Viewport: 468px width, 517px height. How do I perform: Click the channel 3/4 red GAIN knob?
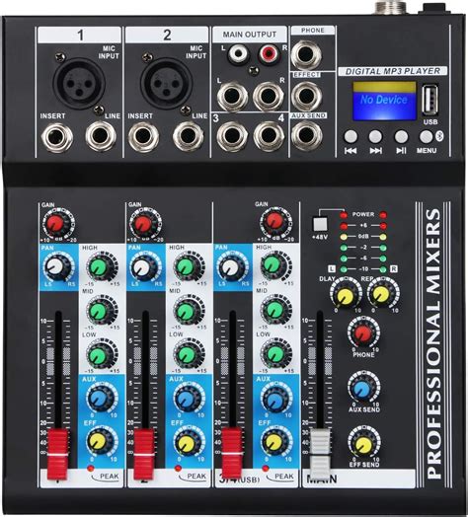click(274, 222)
